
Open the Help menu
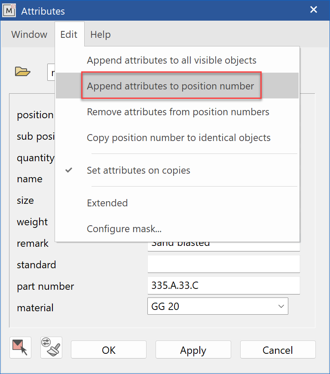101,34
